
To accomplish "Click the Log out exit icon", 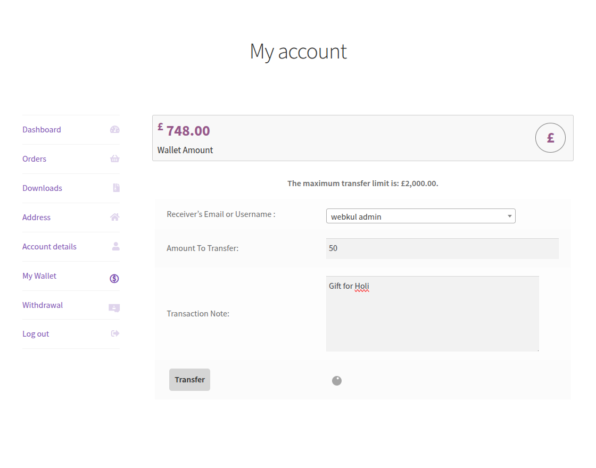I will tap(114, 333).
